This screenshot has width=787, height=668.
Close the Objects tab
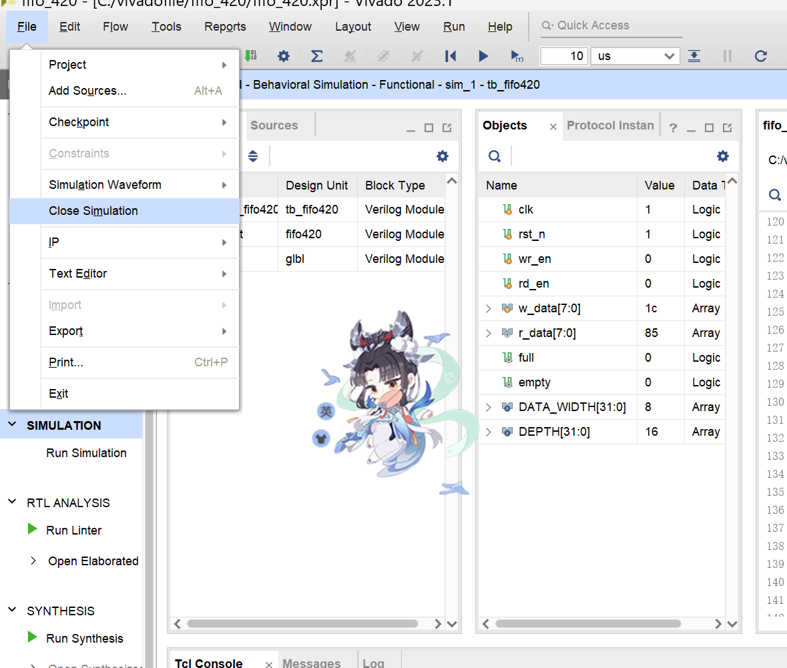click(553, 127)
